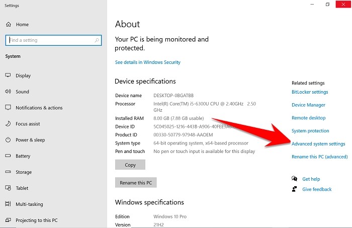Click the Copy device specifications button
Image resolution: width=352 pixels, height=228 pixels.
[130, 165]
